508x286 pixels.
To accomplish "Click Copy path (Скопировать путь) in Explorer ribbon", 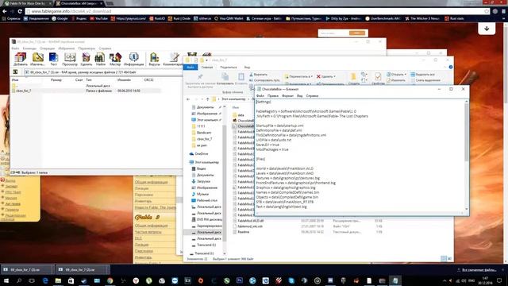I will pyautogui.click(x=264, y=80).
